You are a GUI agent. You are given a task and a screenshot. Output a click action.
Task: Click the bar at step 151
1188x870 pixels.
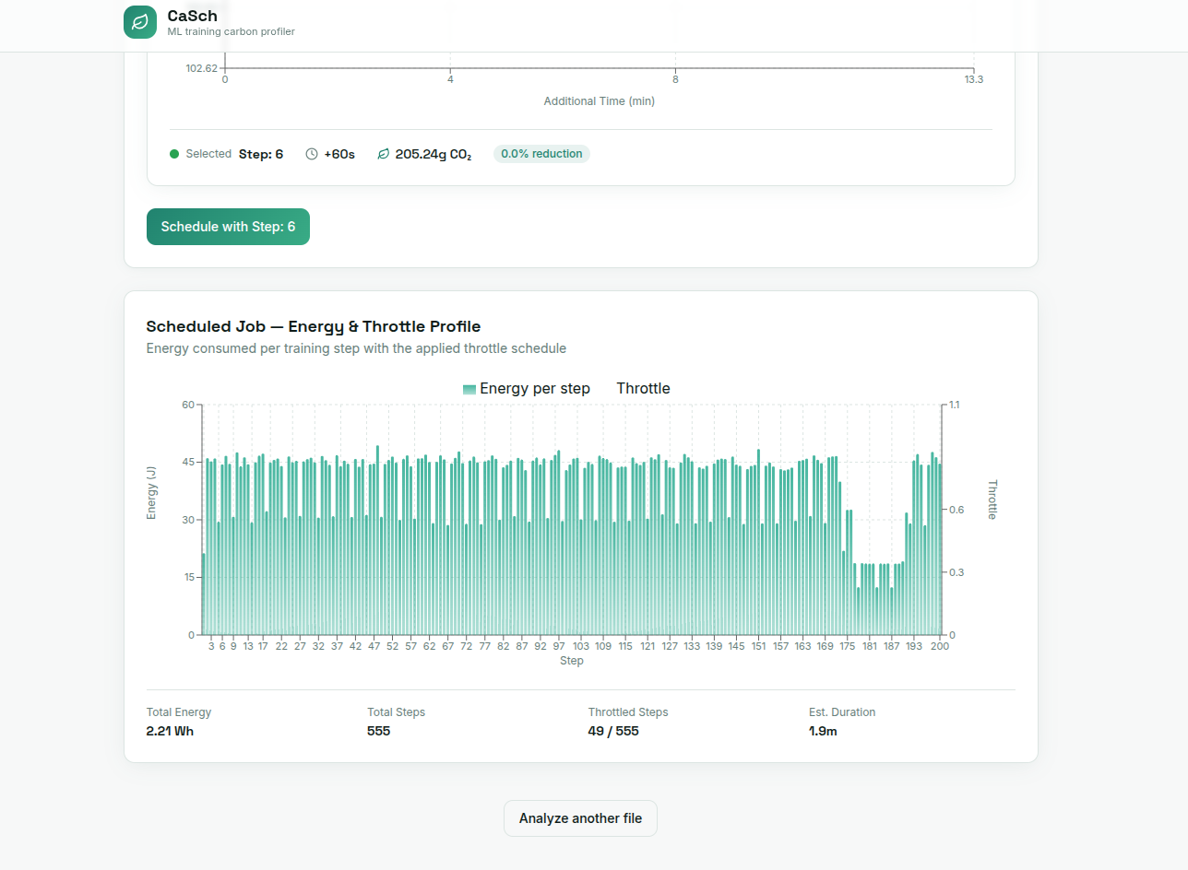(x=758, y=544)
